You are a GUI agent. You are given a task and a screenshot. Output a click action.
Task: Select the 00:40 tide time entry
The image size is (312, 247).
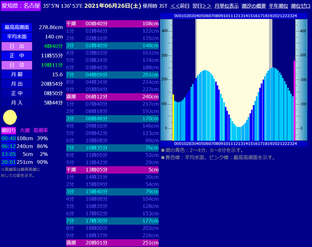8,138
